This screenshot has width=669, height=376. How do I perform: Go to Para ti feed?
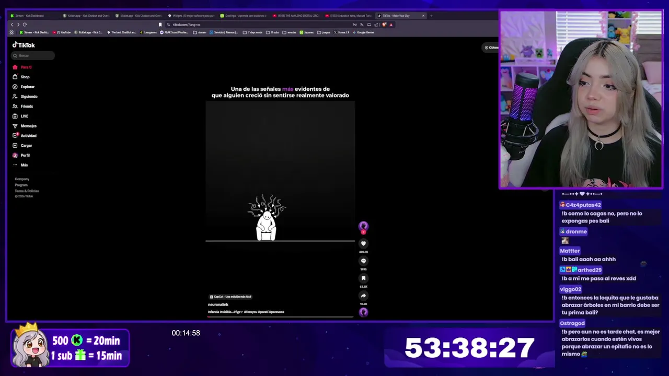[x=22, y=67]
